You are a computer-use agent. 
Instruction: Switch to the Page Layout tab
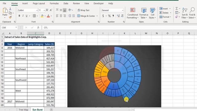click(39, 3)
